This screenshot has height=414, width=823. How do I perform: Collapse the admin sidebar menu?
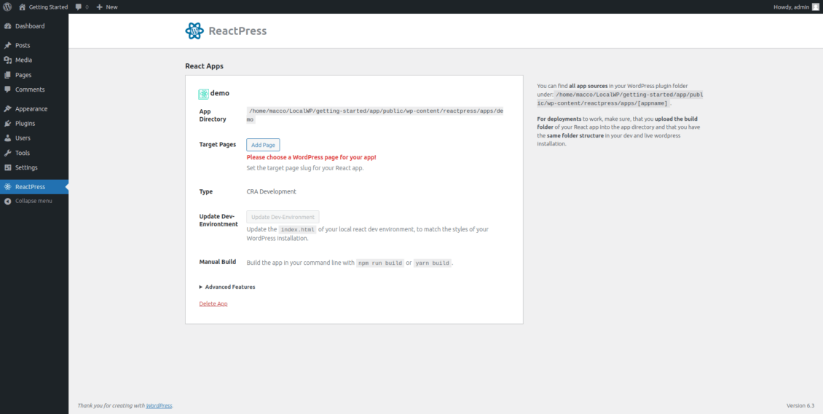coord(33,201)
